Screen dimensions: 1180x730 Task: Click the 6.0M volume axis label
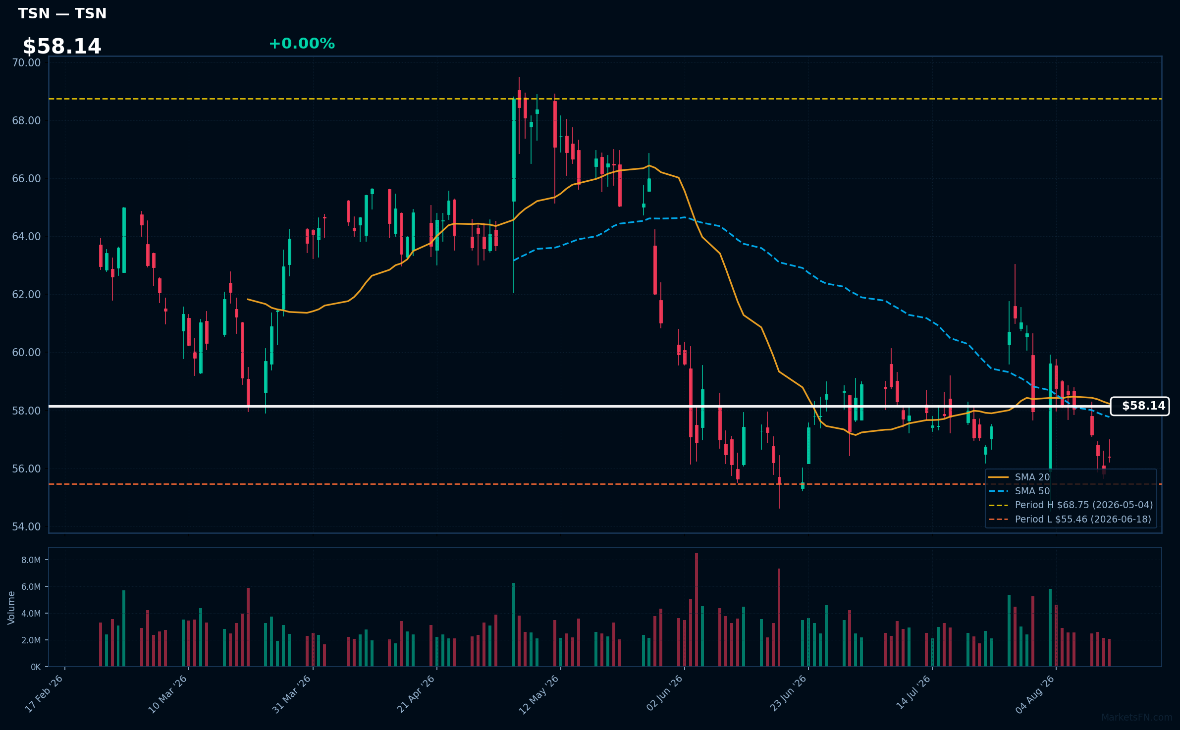pos(31,587)
